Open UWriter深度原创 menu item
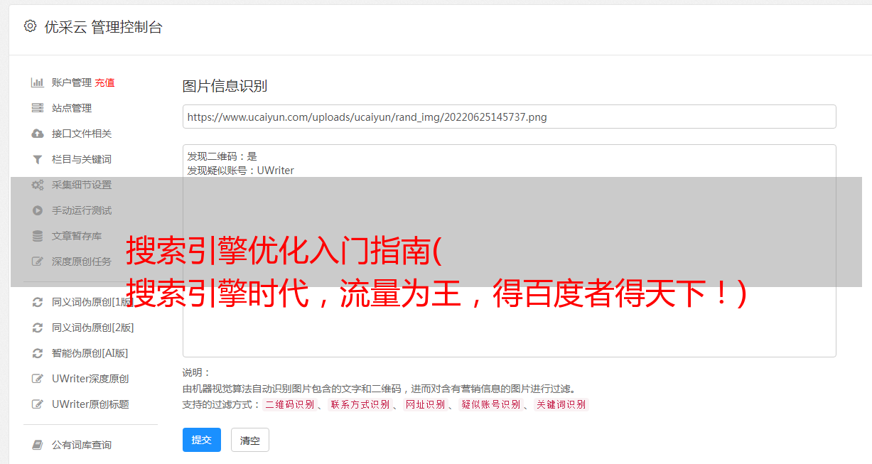Viewport: 872px width, 464px height. [90, 379]
